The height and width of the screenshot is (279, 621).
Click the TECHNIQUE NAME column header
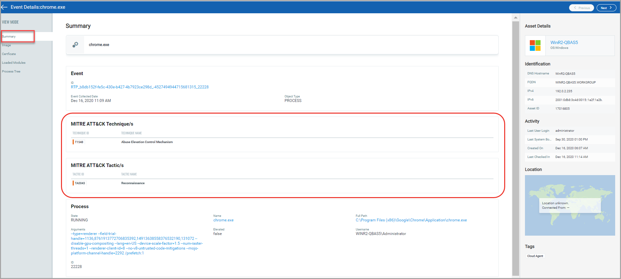pyautogui.click(x=131, y=133)
